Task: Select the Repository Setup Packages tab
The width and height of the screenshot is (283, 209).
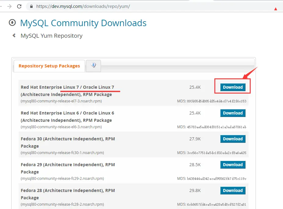Action: click(x=49, y=66)
